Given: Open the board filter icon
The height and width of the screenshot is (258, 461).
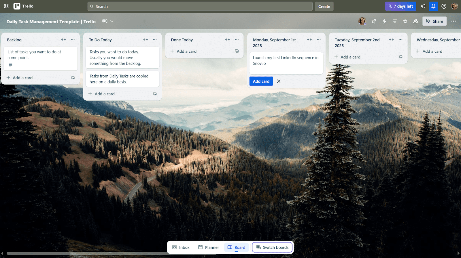Looking at the screenshot, I should click(x=395, y=21).
